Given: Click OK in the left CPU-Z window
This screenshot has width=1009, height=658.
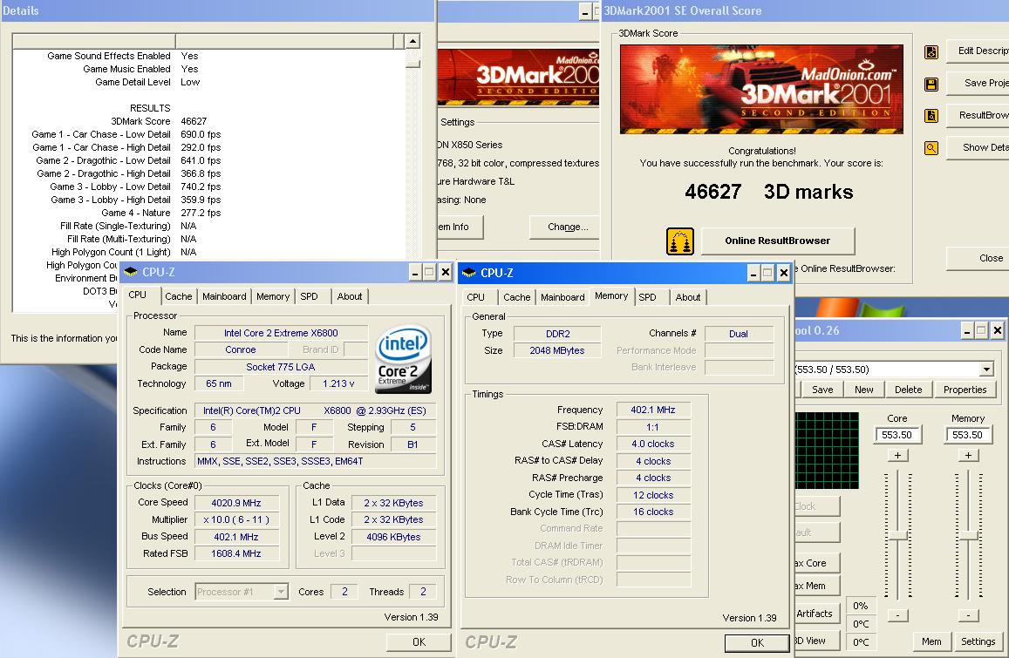Looking at the screenshot, I should tap(419, 642).
